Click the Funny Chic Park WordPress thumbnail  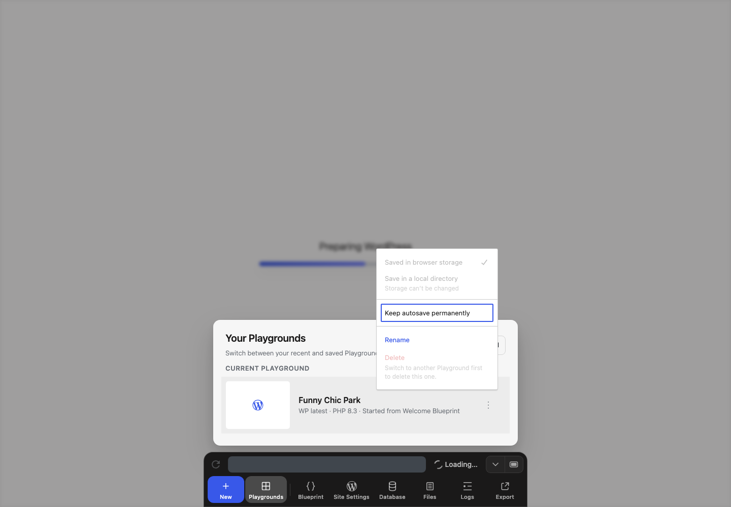(258, 405)
